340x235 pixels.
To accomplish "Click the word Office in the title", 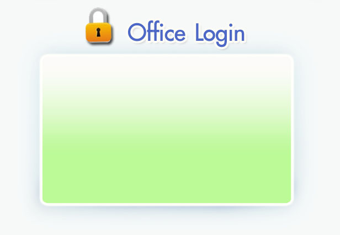I will (x=157, y=31).
